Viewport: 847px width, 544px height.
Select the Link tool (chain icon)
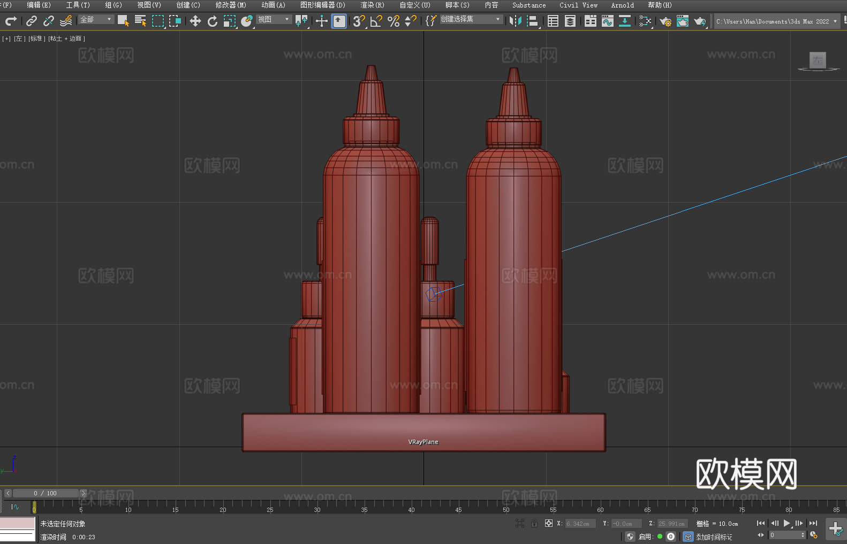pyautogui.click(x=32, y=21)
